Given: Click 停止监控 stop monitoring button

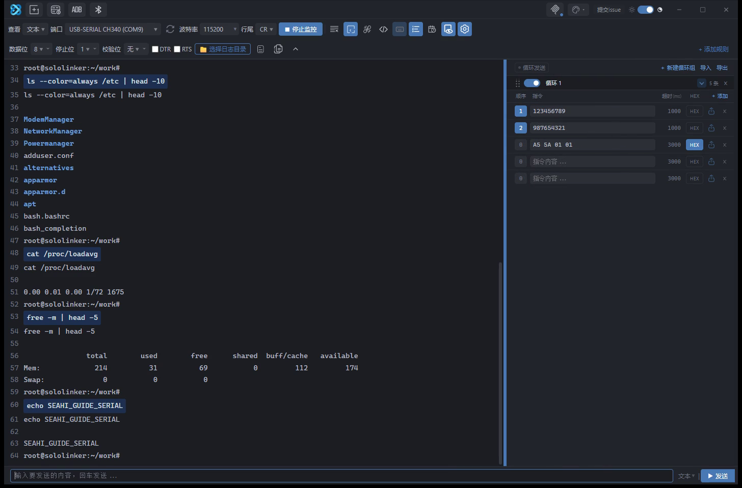Looking at the screenshot, I should pyautogui.click(x=301, y=30).
